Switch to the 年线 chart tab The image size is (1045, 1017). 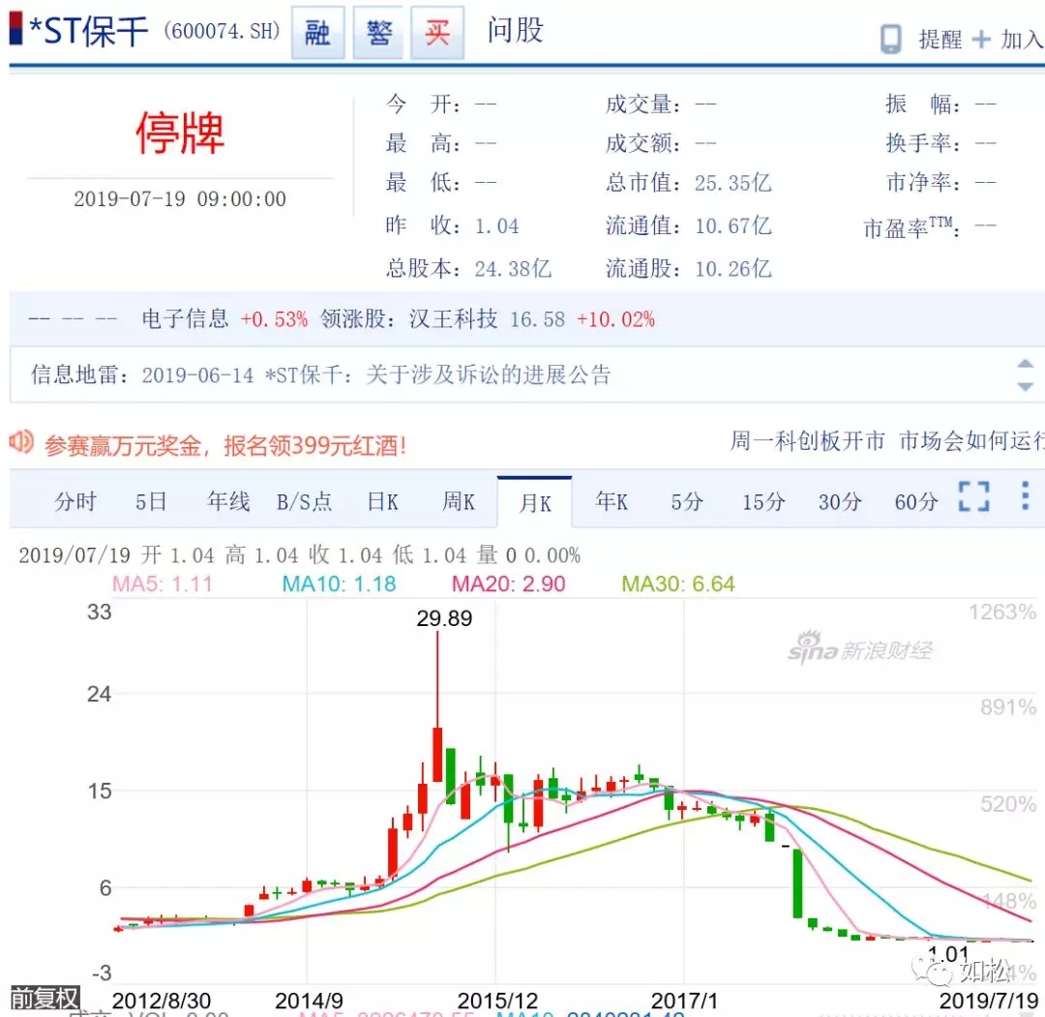click(228, 502)
